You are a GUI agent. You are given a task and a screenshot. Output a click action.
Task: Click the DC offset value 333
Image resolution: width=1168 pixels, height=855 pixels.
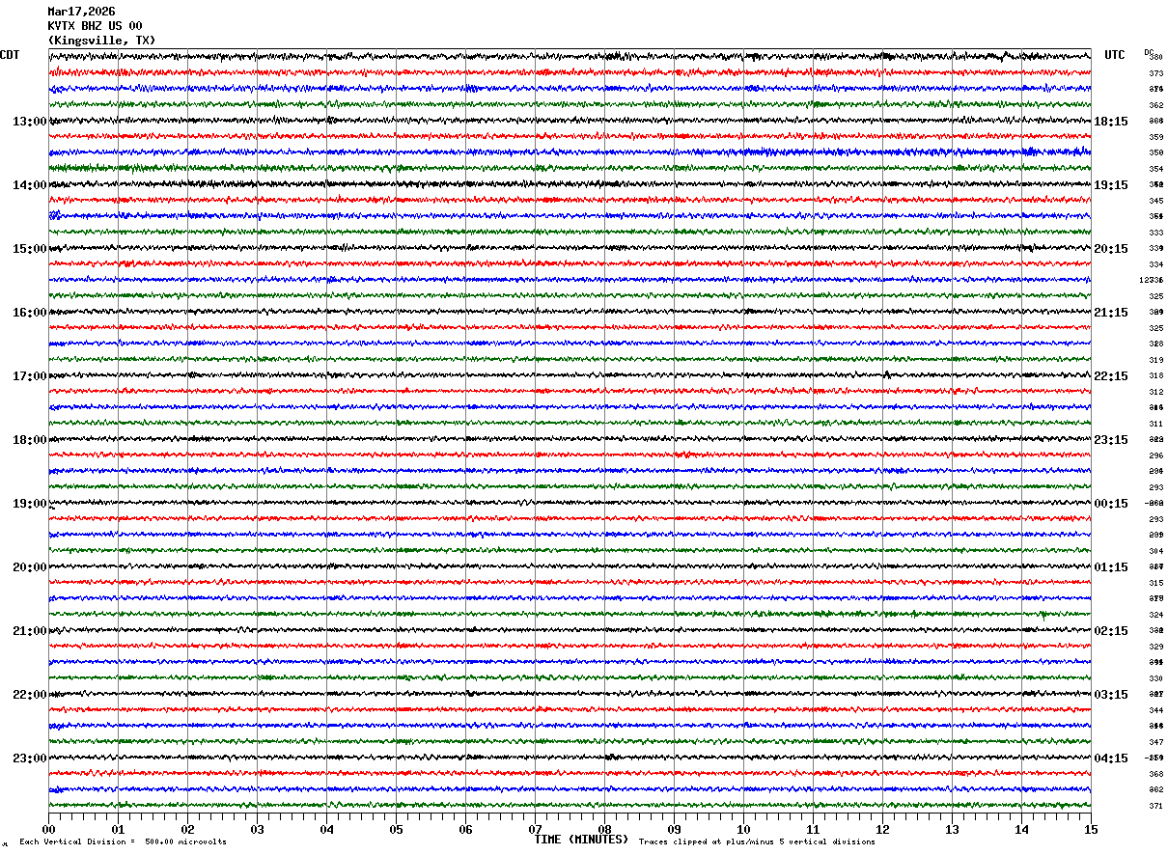1155,233
